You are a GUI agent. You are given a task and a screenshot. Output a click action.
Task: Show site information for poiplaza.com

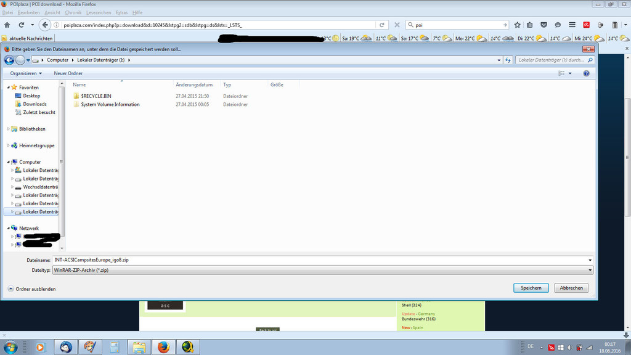tap(56, 25)
